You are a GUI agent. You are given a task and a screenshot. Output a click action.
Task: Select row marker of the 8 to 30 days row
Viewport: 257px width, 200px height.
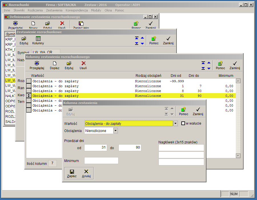point(29,91)
